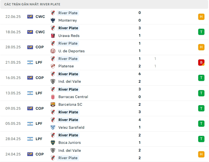The image size is (209, 162).
Task: Click the green T badge for Urawa Reds match
Action: 201,32
